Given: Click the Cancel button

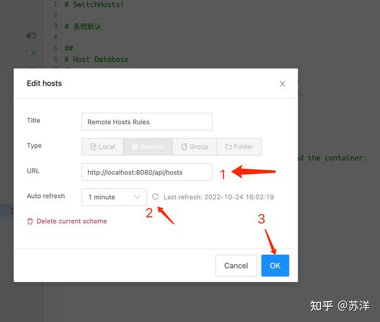Looking at the screenshot, I should (x=236, y=266).
